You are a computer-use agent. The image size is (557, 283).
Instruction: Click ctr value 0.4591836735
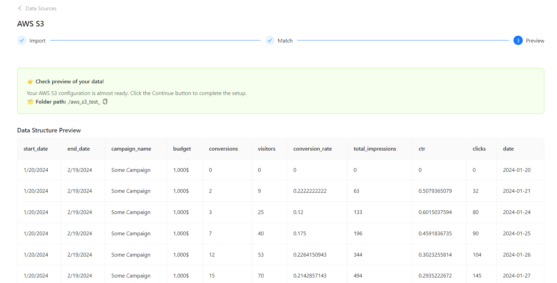tap(435, 234)
